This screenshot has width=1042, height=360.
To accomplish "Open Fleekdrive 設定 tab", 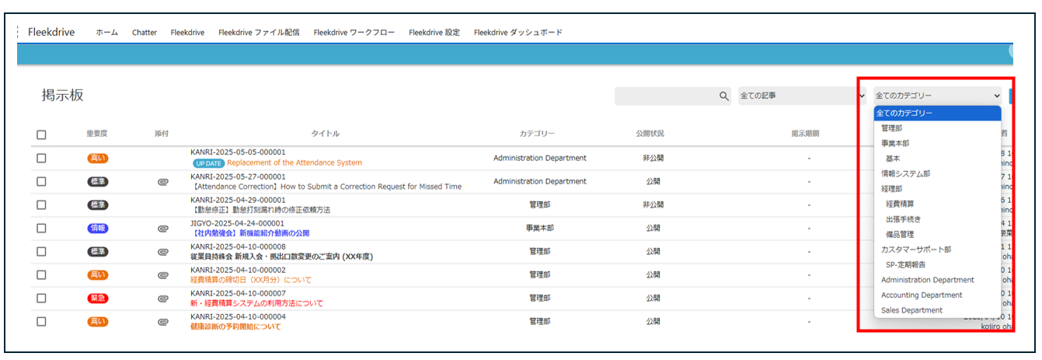I will point(434,33).
